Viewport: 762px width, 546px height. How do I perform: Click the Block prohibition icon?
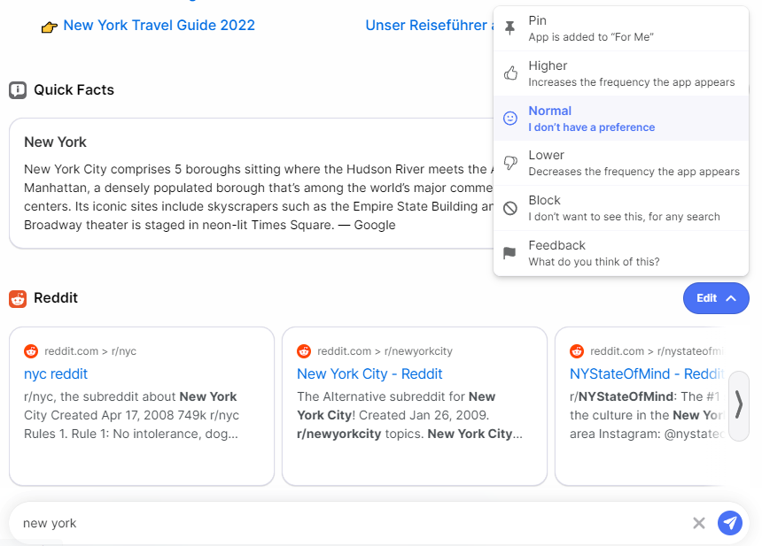pyautogui.click(x=510, y=208)
